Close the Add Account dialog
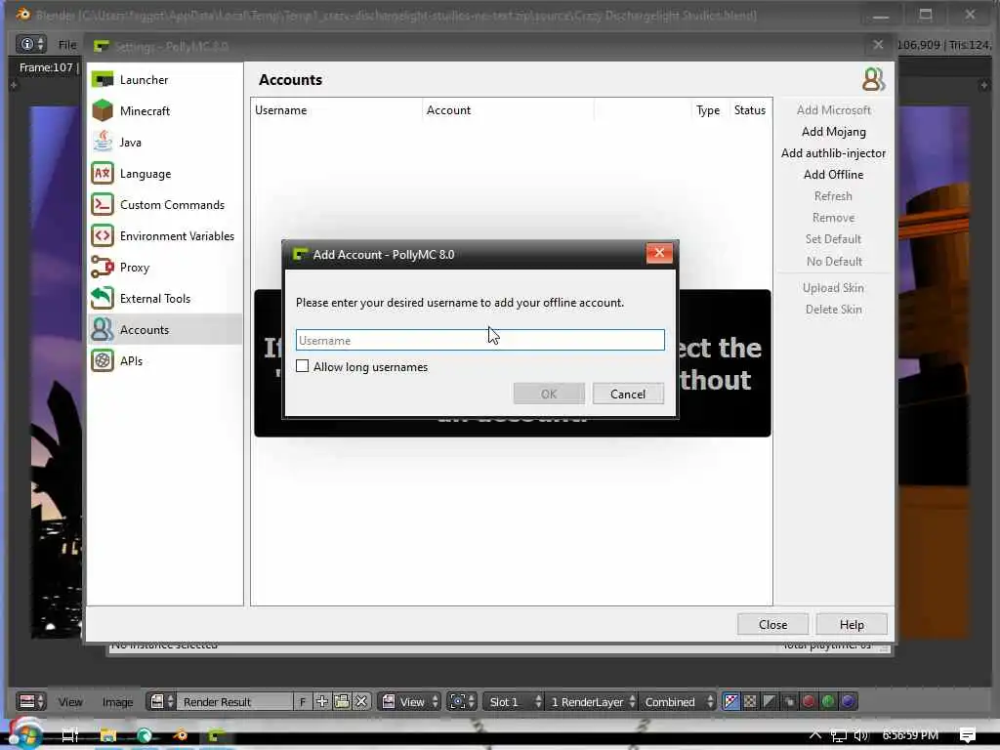 (x=659, y=253)
